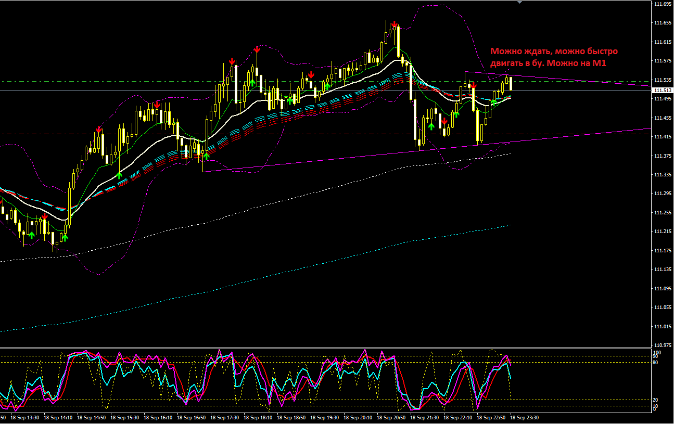
Task: Click price axis label 111.175
Action: 663,251
